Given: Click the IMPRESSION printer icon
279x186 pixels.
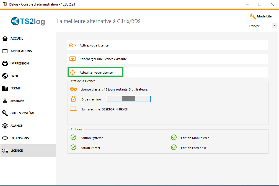Looking at the screenshot, I should [x=5, y=63].
